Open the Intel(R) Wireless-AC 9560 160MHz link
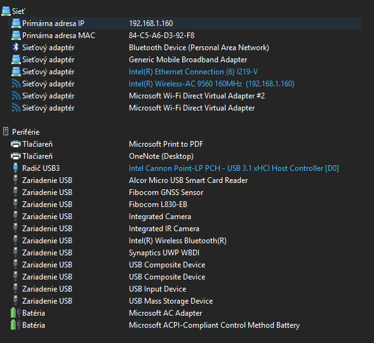This screenshot has height=343, width=374. point(211,84)
